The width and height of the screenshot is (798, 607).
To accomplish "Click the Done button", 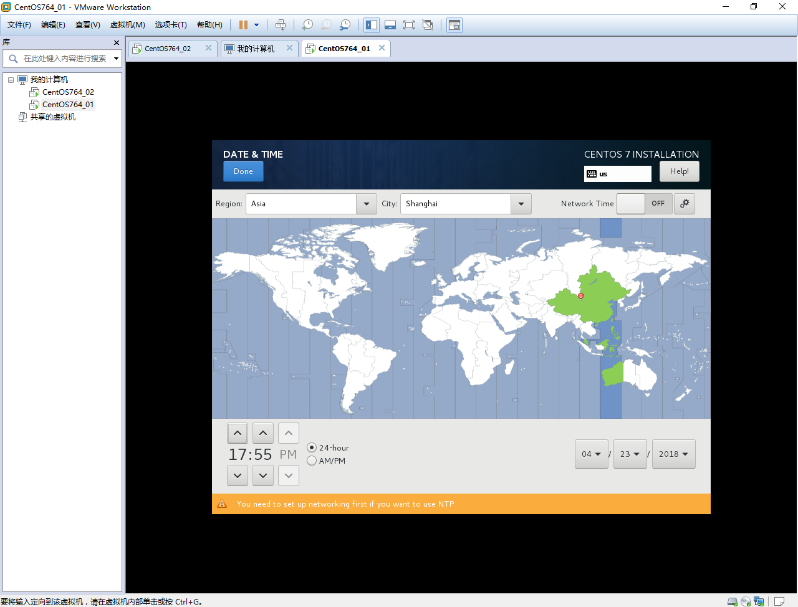I will [x=243, y=171].
